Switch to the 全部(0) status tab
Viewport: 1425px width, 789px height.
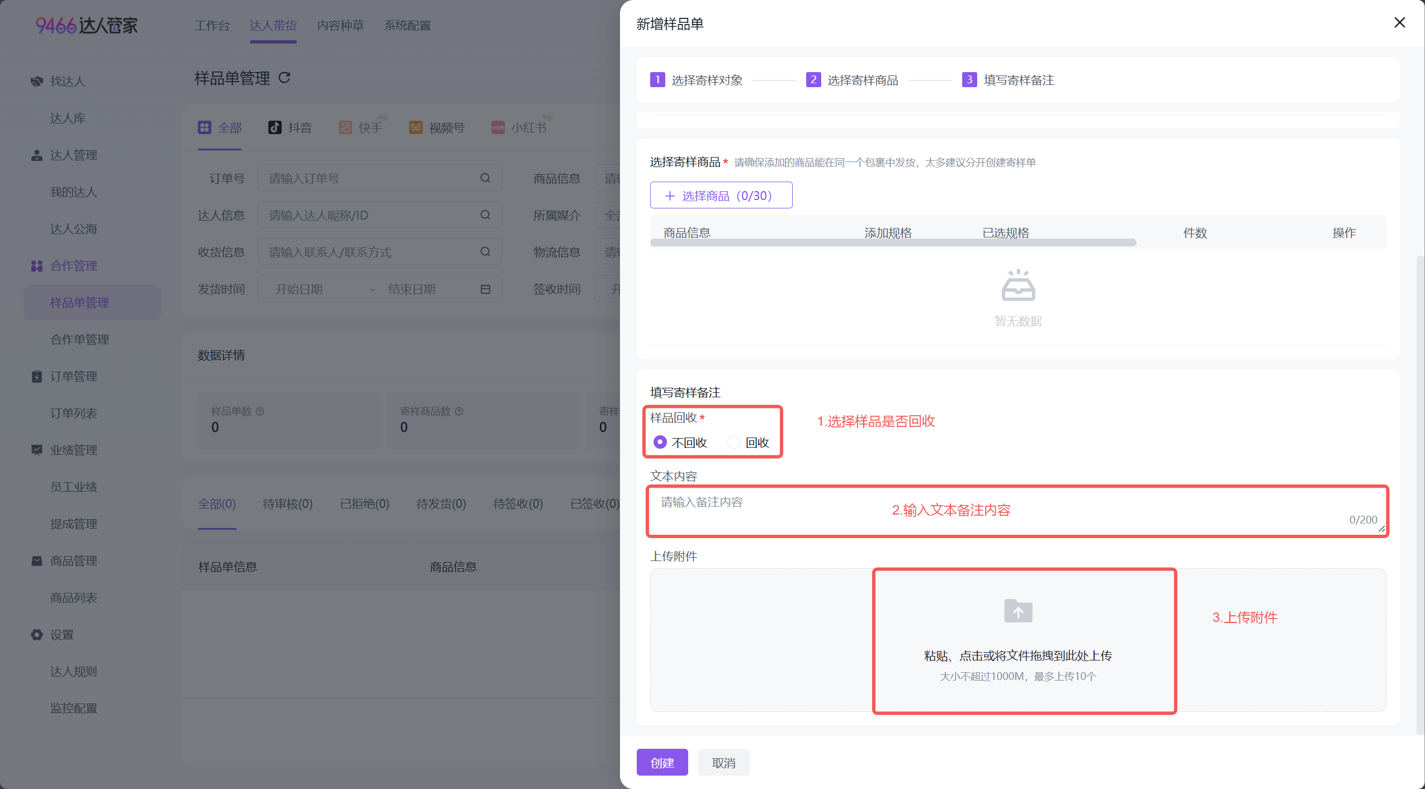coord(217,504)
